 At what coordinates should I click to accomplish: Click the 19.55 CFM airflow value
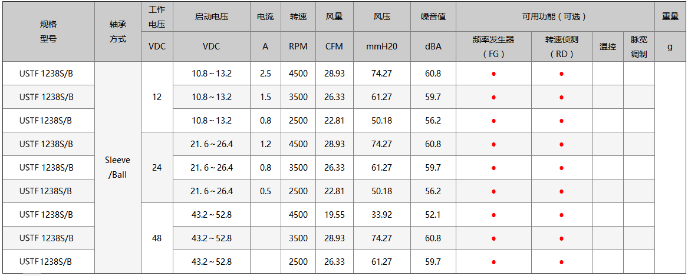coord(334,215)
